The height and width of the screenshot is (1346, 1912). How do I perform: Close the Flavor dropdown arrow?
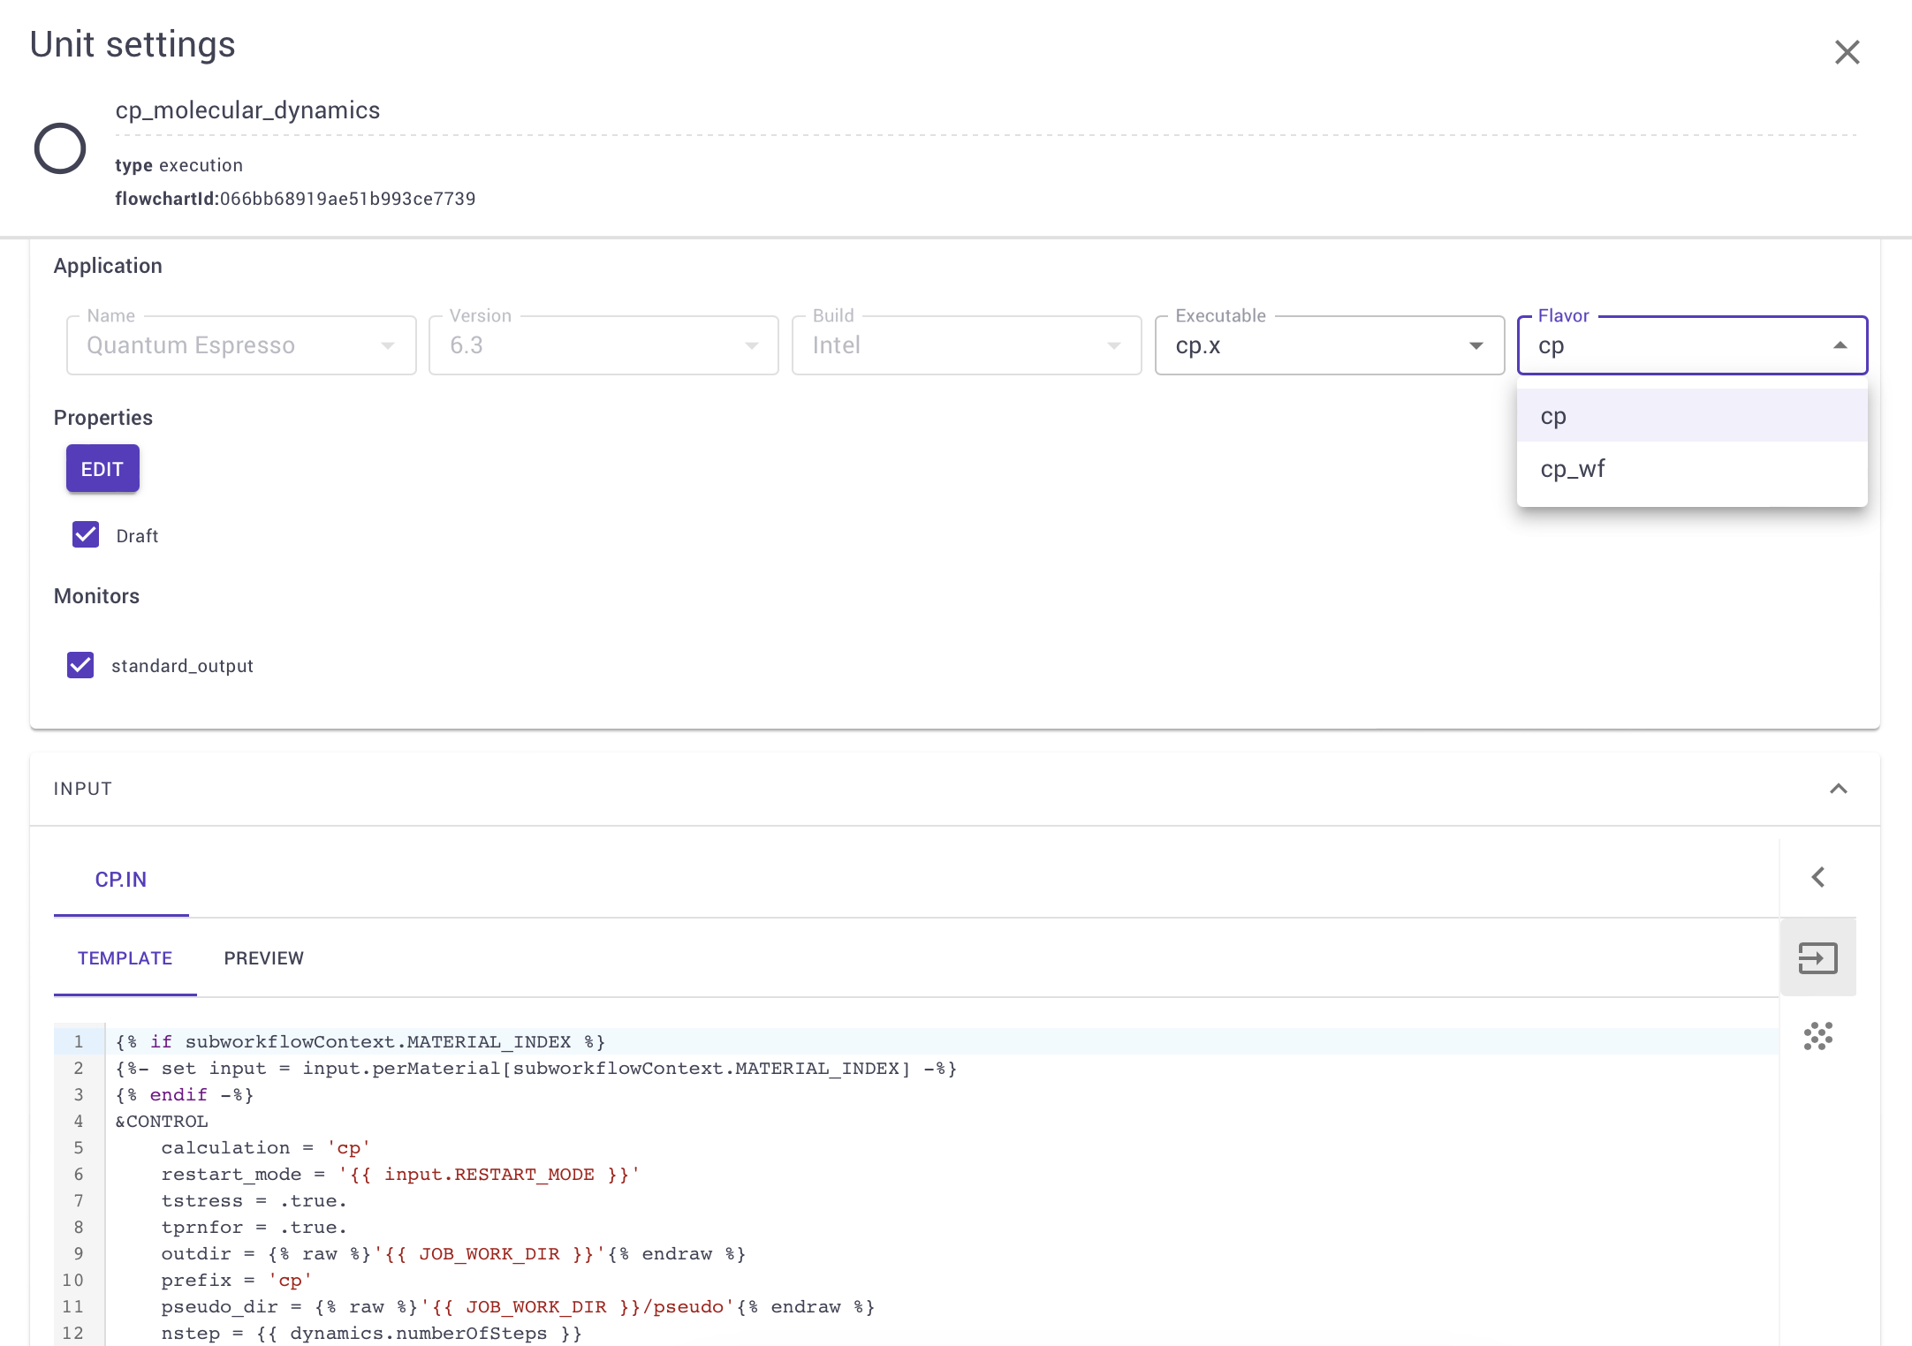pyautogui.click(x=1840, y=345)
